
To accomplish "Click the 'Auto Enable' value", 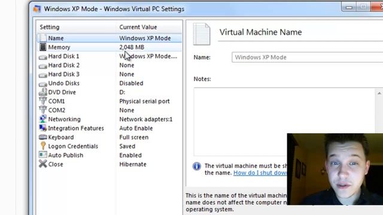I will click(x=136, y=128).
